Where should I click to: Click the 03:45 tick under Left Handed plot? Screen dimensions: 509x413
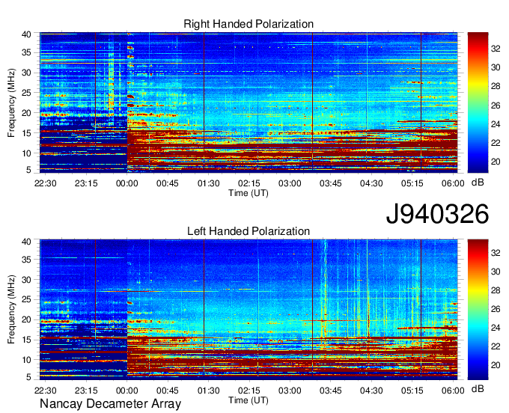click(x=330, y=391)
